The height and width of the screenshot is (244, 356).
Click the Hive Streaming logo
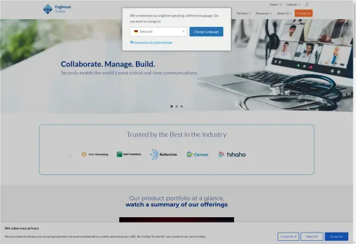(x=94, y=155)
